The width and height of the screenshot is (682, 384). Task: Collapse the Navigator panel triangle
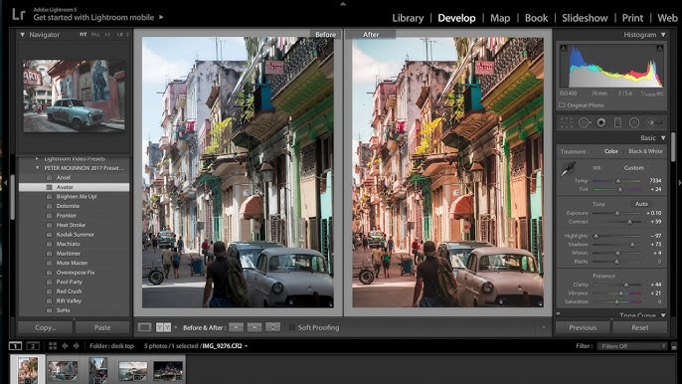pyautogui.click(x=22, y=35)
